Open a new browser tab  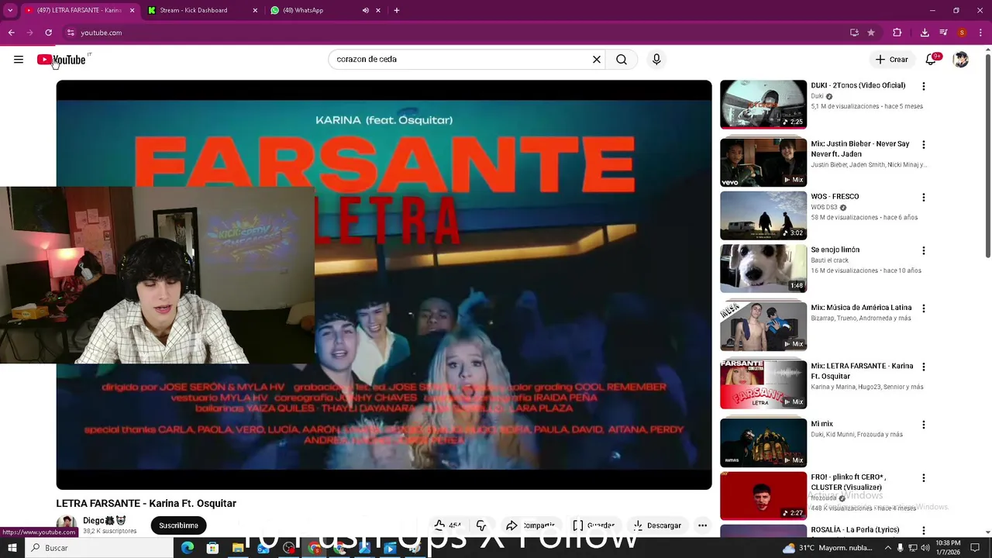(397, 10)
